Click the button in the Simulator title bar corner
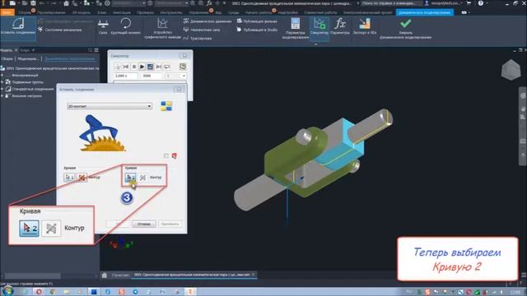 [184, 56]
